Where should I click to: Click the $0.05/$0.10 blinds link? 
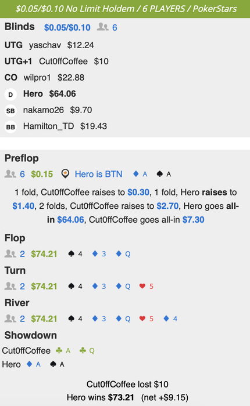[x=67, y=27]
